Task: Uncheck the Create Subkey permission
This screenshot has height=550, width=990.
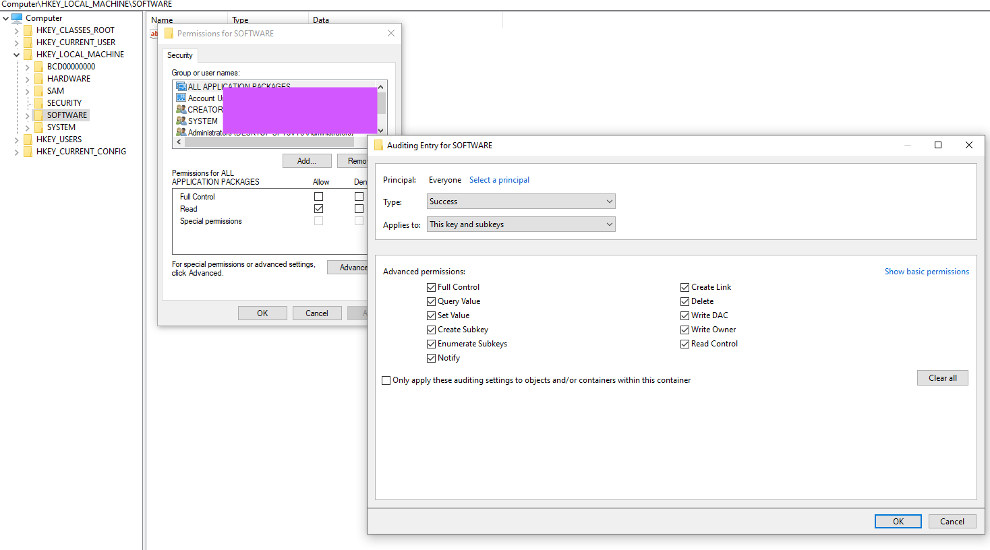Action: pyautogui.click(x=432, y=330)
